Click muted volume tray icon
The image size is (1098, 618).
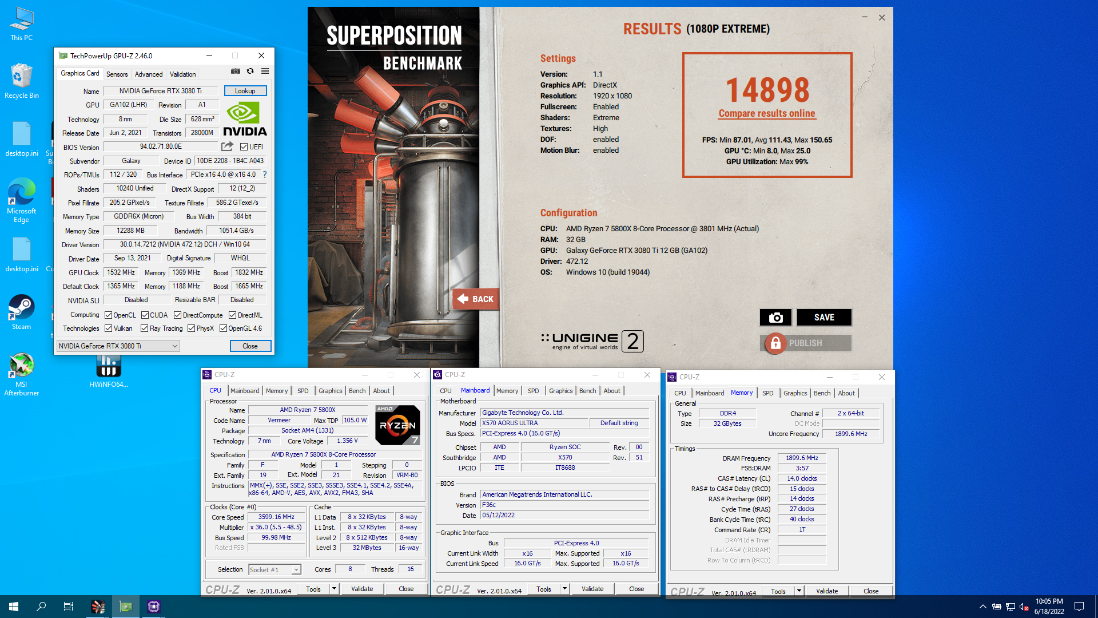coord(1024,607)
